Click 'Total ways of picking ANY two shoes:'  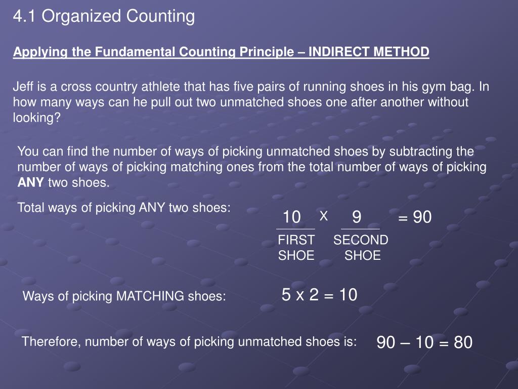point(124,208)
